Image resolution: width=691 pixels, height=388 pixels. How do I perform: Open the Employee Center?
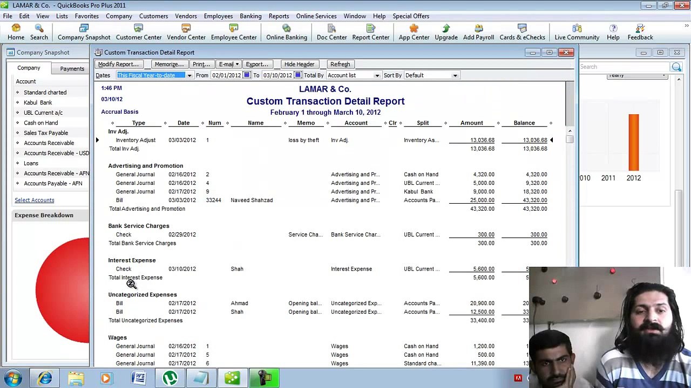point(234,32)
